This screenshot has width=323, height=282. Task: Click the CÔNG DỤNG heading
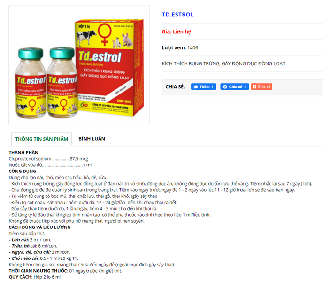coord(23,171)
